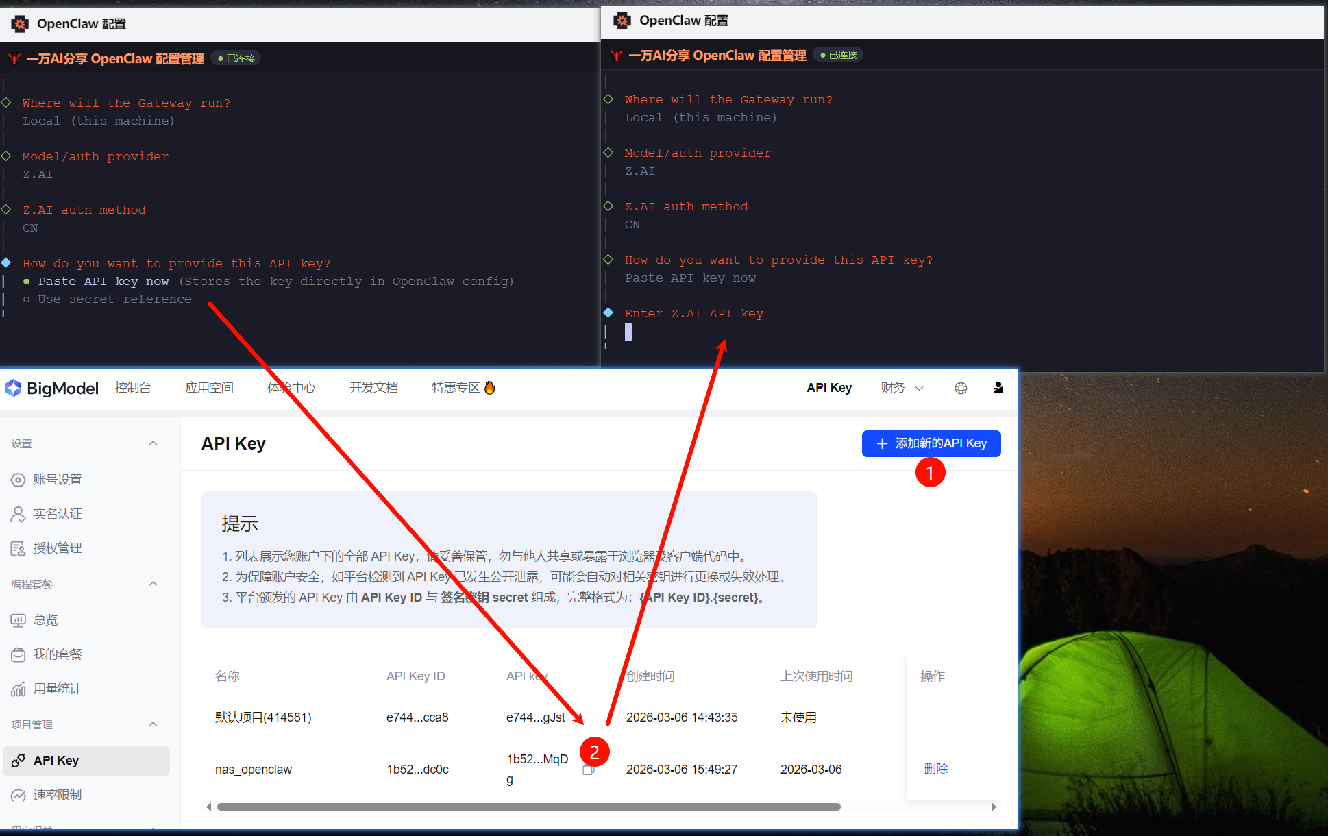This screenshot has height=836, width=1328.
Task: Go to 控制台 in top navigation
Action: click(133, 388)
